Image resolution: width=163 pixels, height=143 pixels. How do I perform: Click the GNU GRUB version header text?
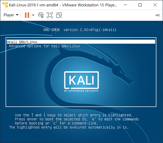coord(80,30)
